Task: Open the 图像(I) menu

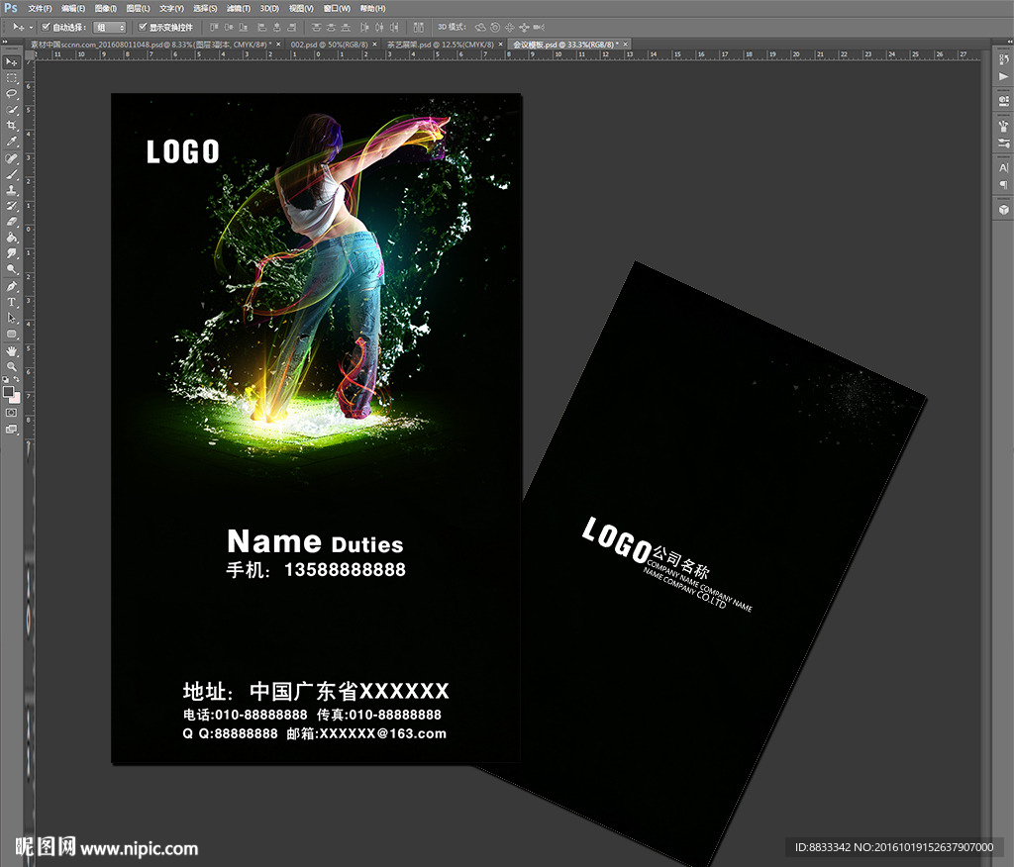Action: coord(105,8)
